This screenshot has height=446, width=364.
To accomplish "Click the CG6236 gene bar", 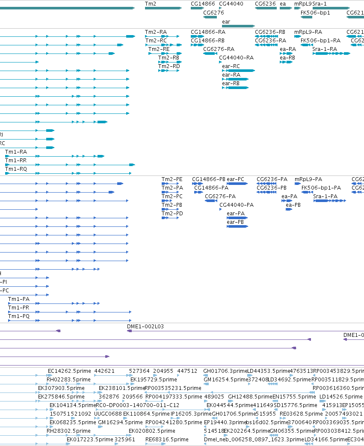I will pyautogui.click(x=266, y=8).
